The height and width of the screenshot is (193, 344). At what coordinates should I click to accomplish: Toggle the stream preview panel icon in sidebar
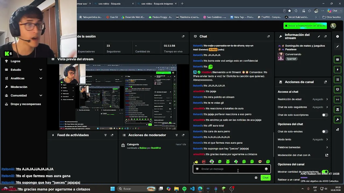(x=338, y=60)
